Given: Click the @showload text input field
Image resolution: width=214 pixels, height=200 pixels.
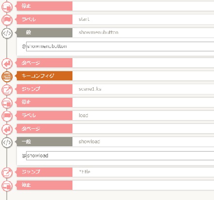Looking at the screenshot, I should tap(120, 155).
